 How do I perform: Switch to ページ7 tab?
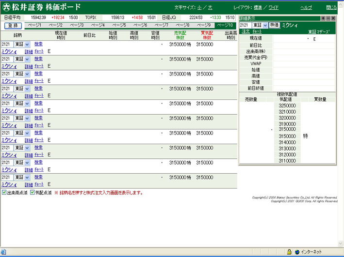coord(162,25)
